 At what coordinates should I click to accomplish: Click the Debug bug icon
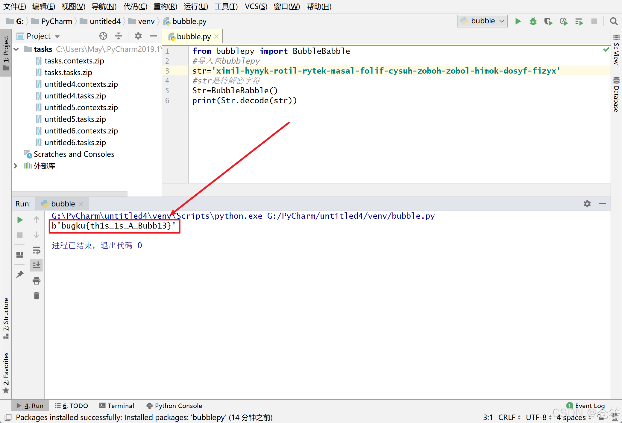pos(533,21)
